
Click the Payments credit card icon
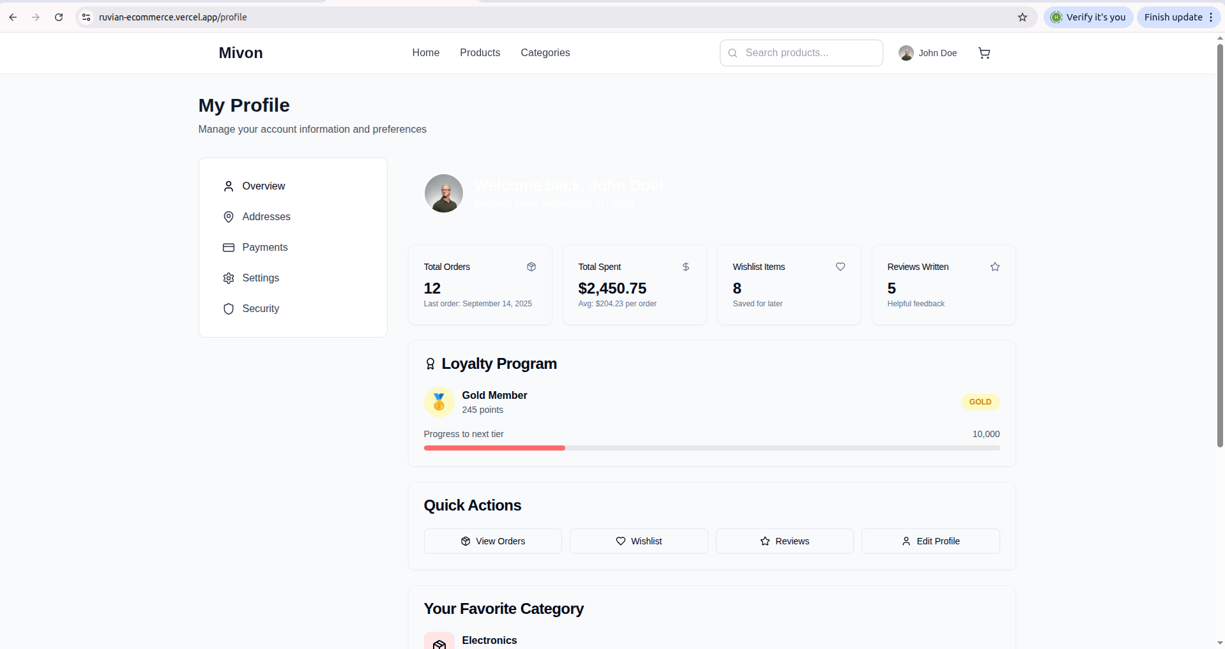(x=229, y=248)
